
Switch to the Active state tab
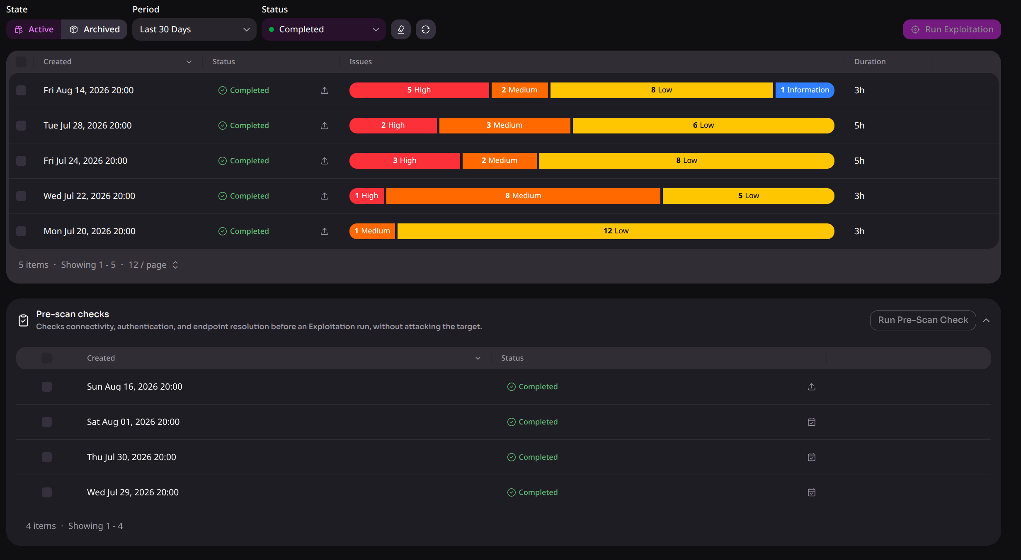pyautogui.click(x=34, y=29)
